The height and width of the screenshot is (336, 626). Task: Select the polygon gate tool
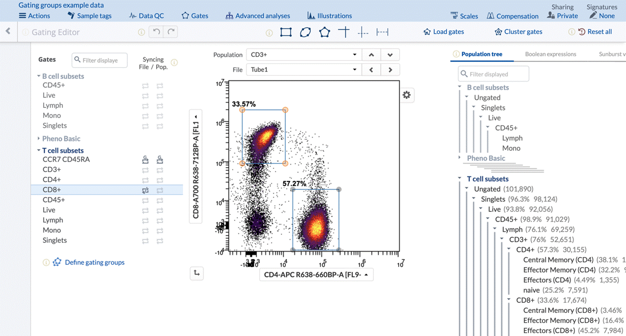(324, 32)
